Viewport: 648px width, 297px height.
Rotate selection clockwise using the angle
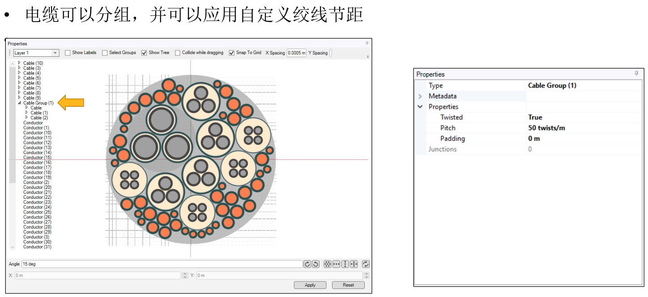click(x=307, y=264)
